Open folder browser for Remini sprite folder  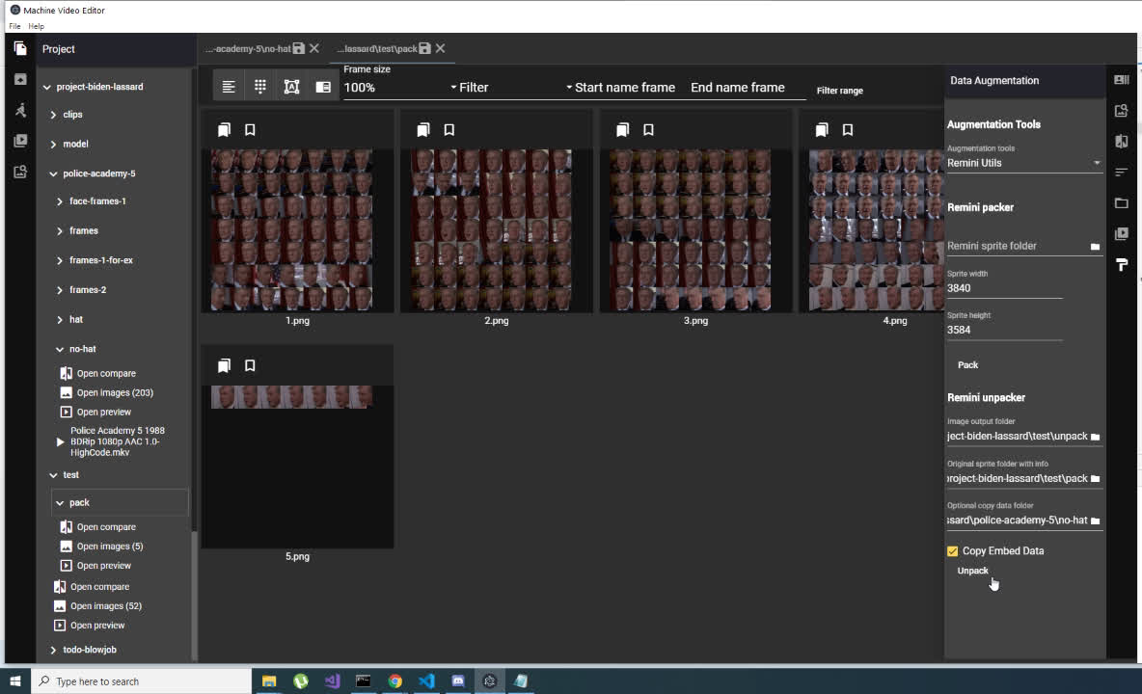tap(1095, 247)
